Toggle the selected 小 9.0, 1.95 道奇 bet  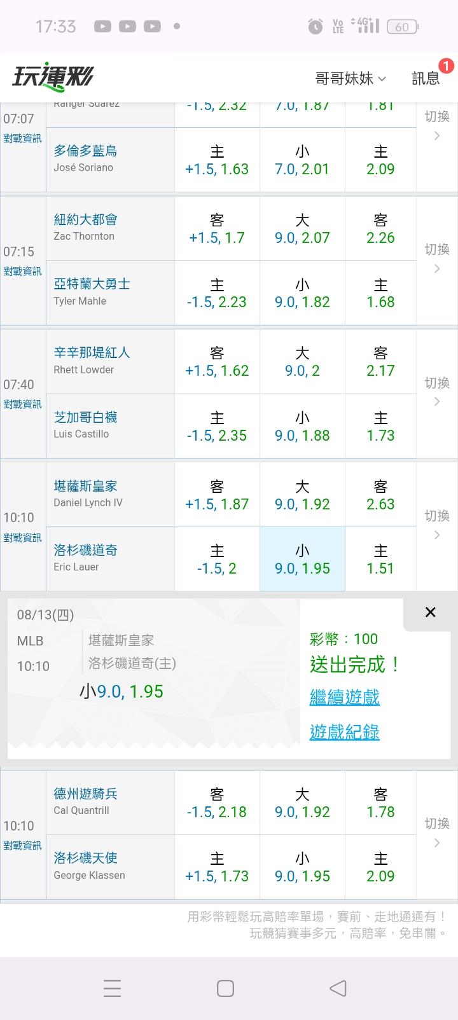coord(302,559)
